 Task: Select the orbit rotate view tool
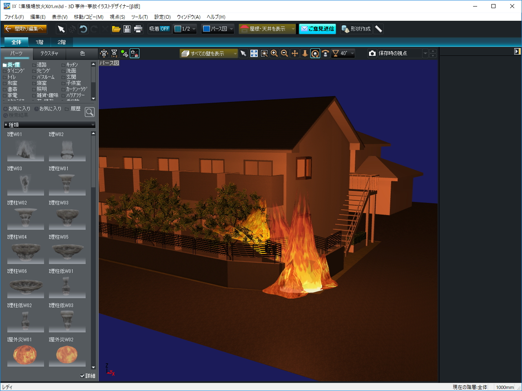[x=315, y=53]
